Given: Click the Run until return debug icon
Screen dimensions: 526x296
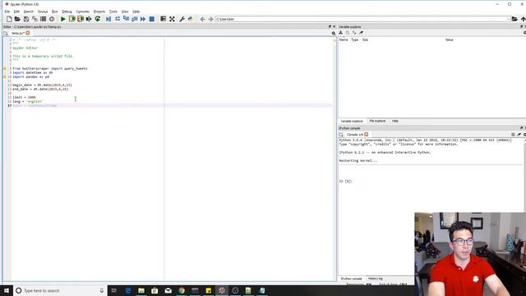Looking at the screenshot, I should pos(135,19).
